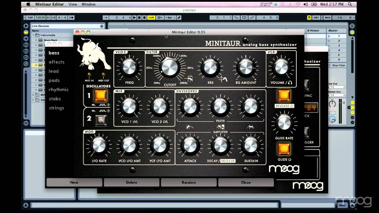Expand the Instruments folder triangle

34,35
